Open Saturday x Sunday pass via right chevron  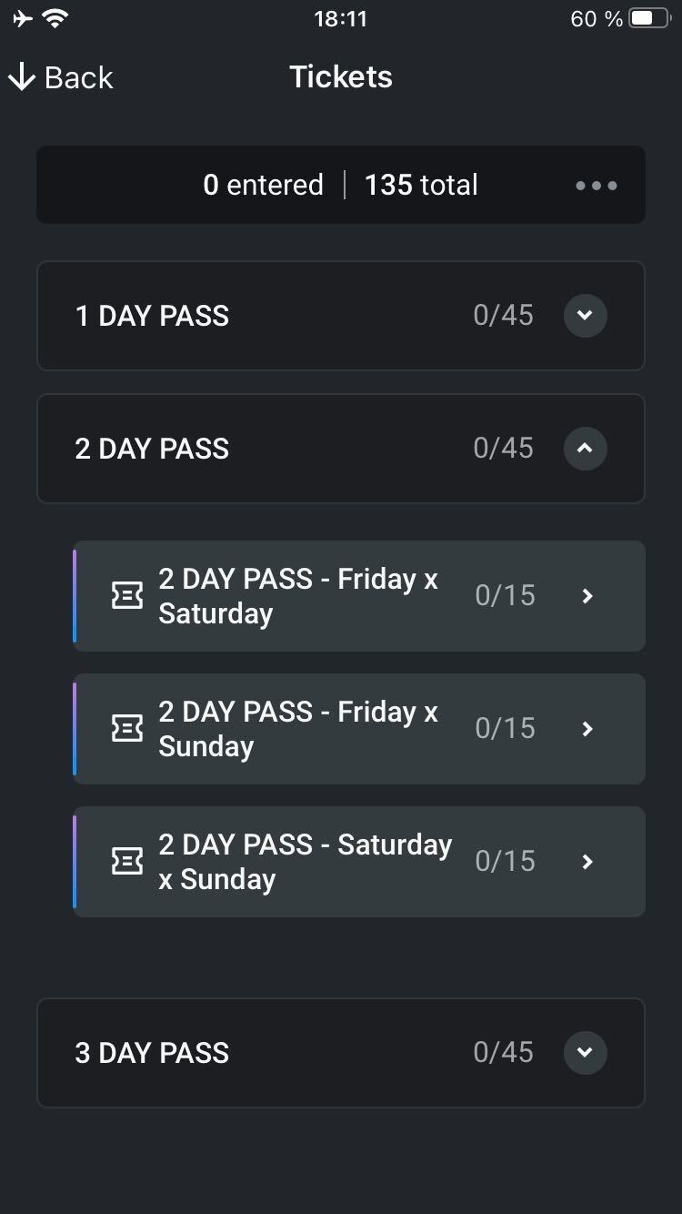click(587, 862)
